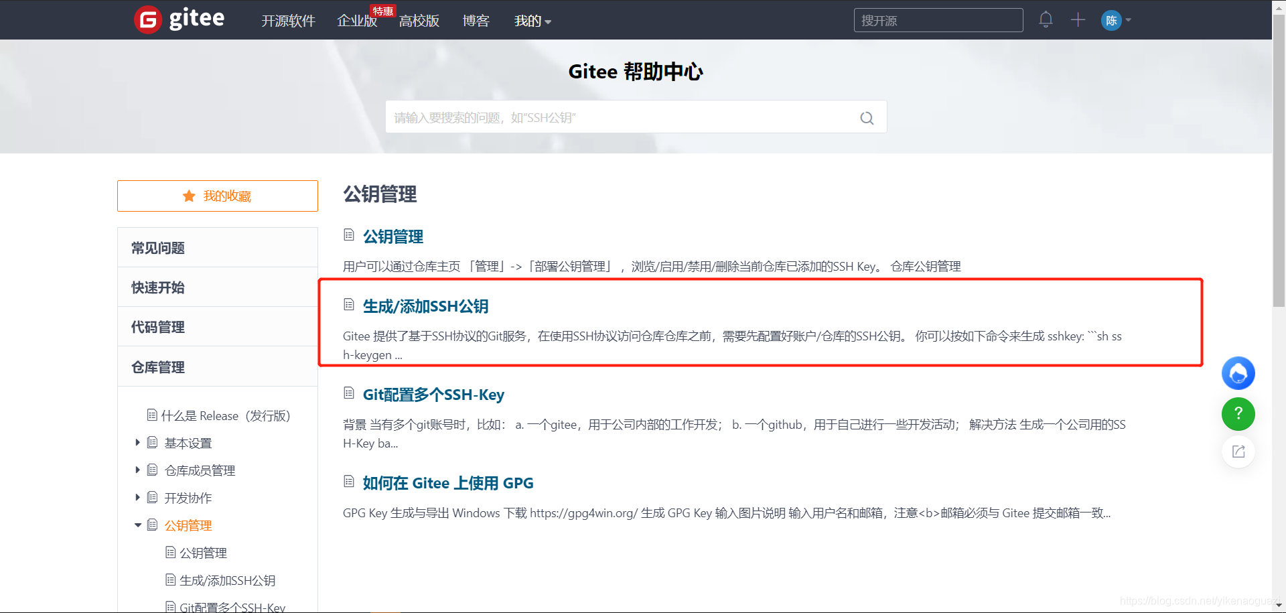Expand the 仓库成员管理 tree node arrow
Image resolution: width=1286 pixels, height=613 pixels.
(137, 470)
